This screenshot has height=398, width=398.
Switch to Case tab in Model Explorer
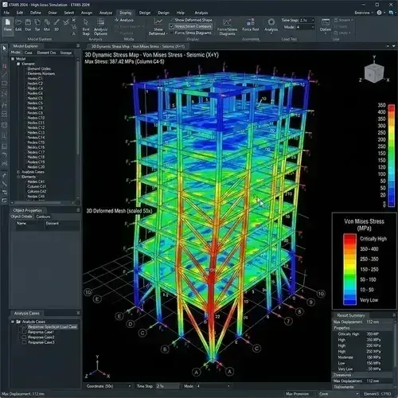[28, 53]
